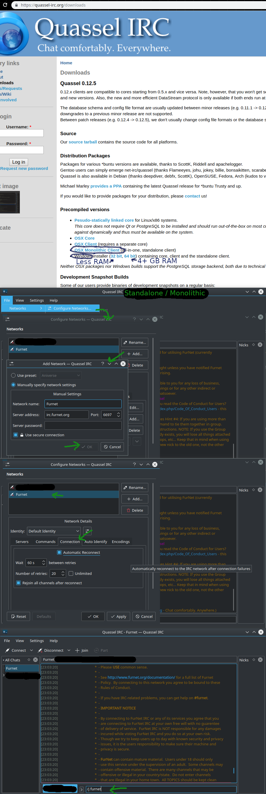
Task: Click the Port 6697 stepper arrows
Action: click(x=119, y=415)
